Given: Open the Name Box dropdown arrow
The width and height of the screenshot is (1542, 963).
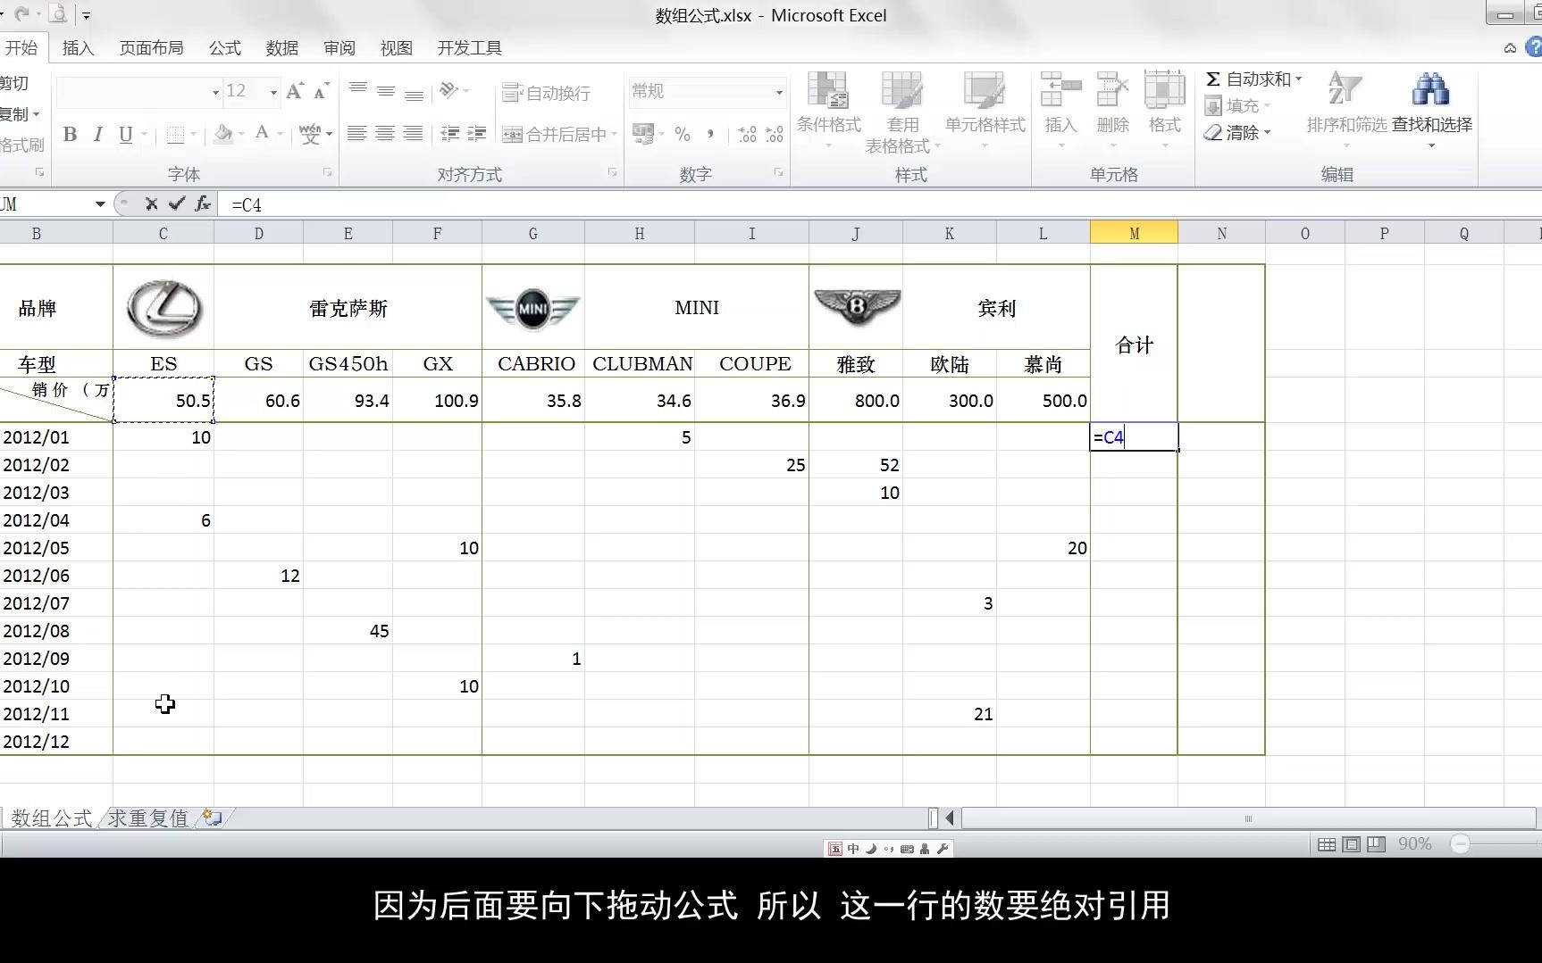Looking at the screenshot, I should pos(100,204).
